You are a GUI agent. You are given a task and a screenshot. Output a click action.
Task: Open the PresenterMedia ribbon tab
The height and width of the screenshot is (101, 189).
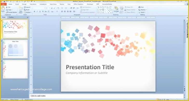pos(107,4)
